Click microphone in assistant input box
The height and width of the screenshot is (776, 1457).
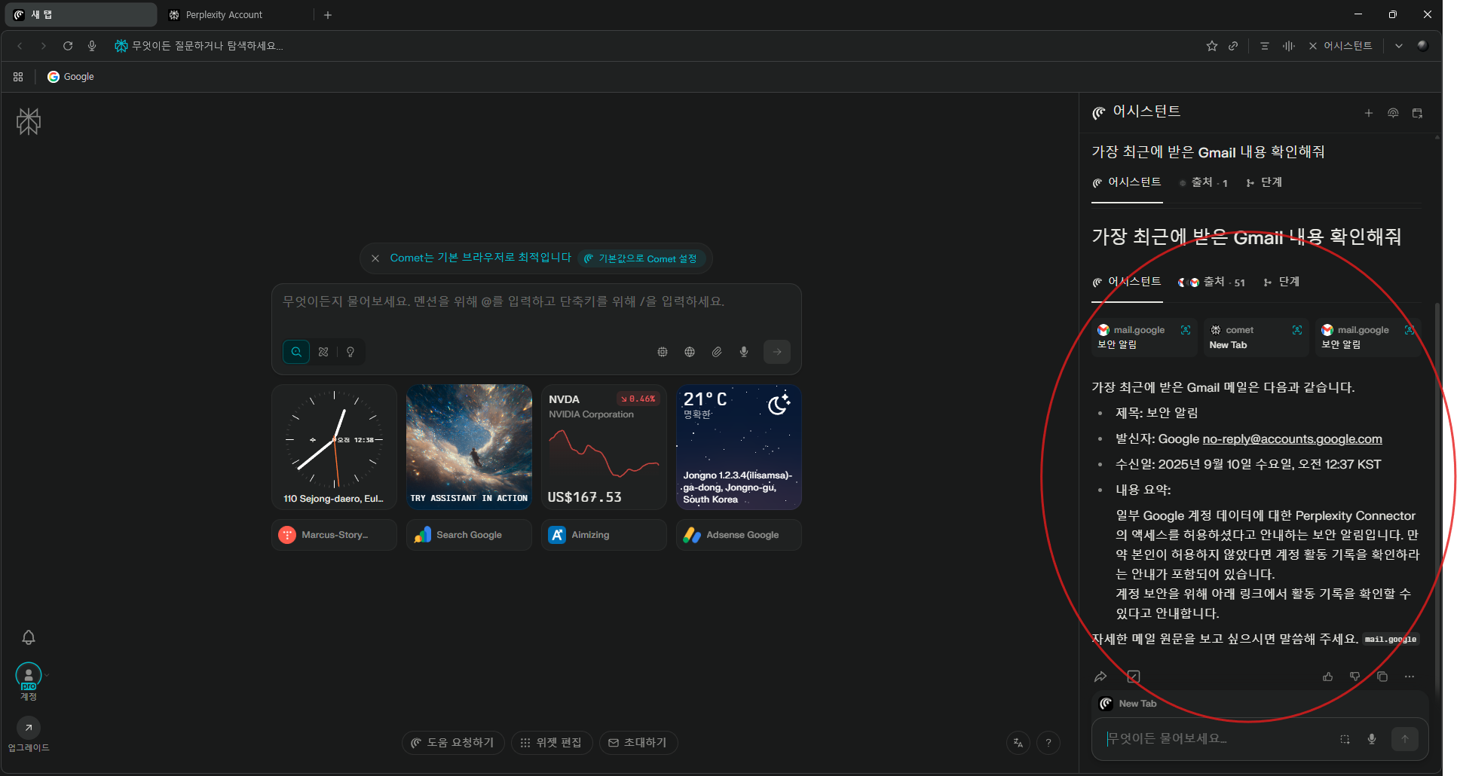coord(1372,739)
